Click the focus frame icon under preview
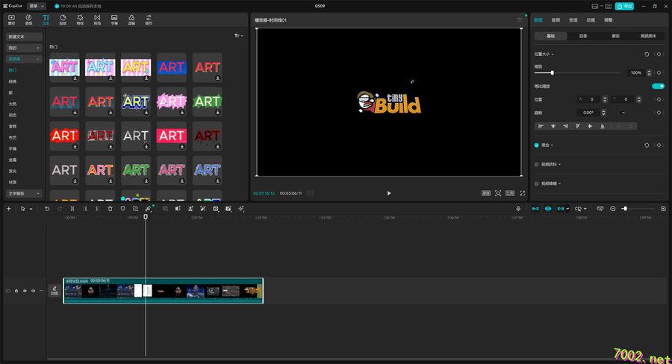Image resolution: width=672 pixels, height=364 pixels. click(x=498, y=193)
